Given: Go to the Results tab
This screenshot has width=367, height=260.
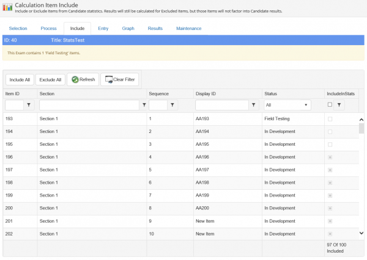Looking at the screenshot, I should tap(155, 28).
